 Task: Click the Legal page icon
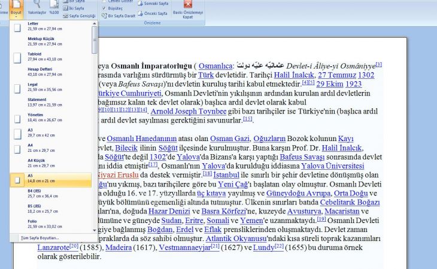tap(17, 88)
